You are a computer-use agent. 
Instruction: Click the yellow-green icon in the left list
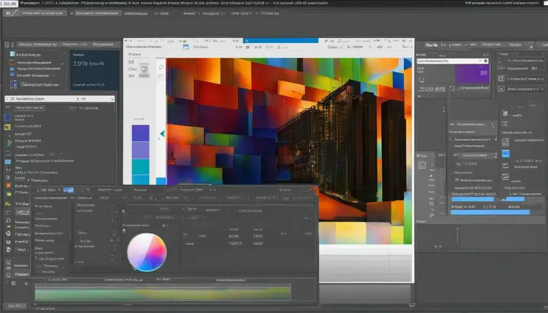pos(7,127)
